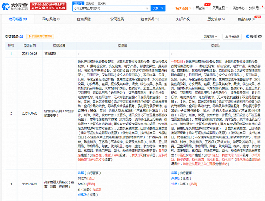Click the blue 天眼一下 search button
Screen dimensions: 265x201
[x=158, y=8]
